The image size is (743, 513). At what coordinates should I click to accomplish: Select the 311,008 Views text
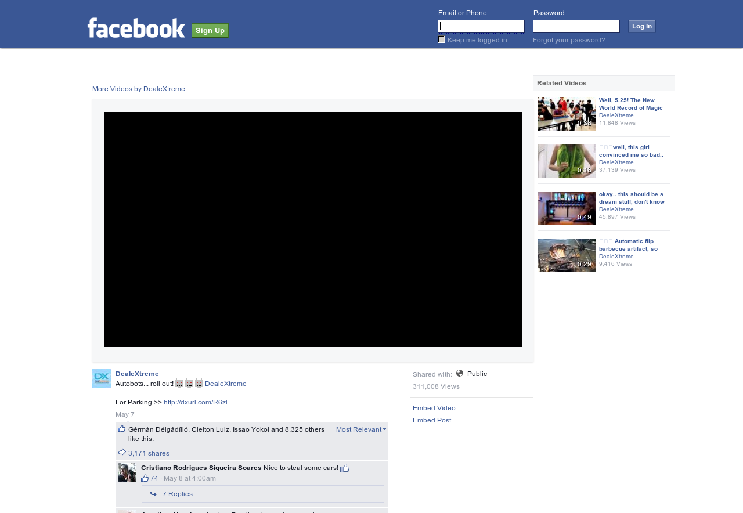(436, 386)
